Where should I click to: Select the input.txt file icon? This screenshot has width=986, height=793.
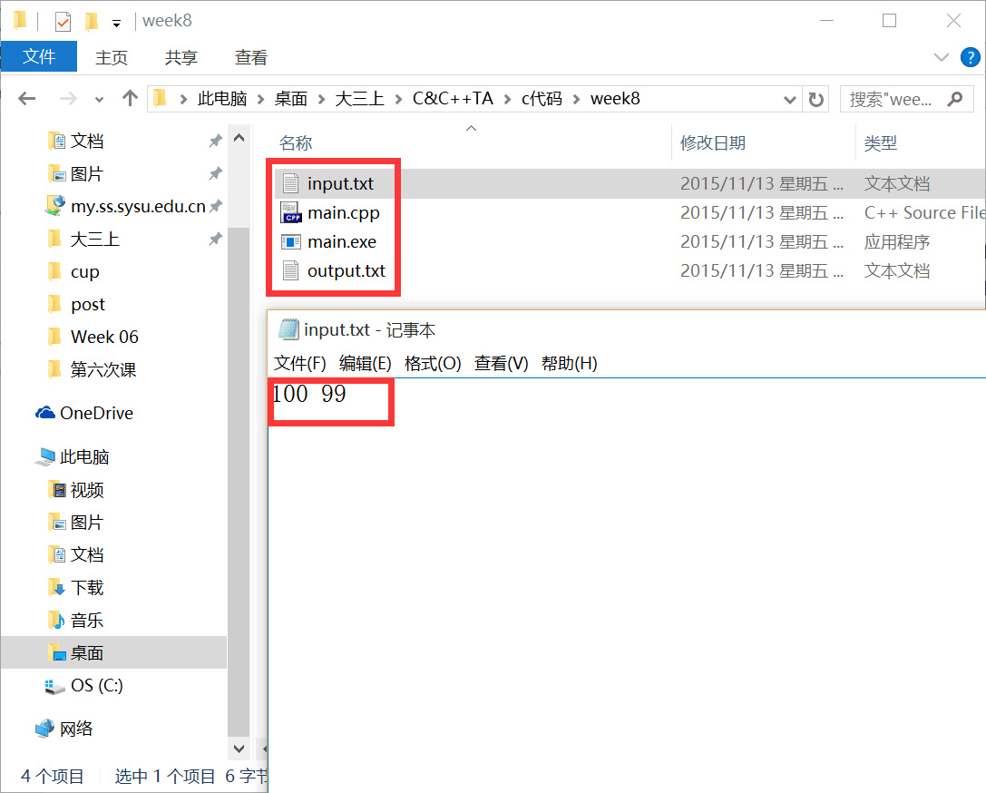[x=290, y=183]
